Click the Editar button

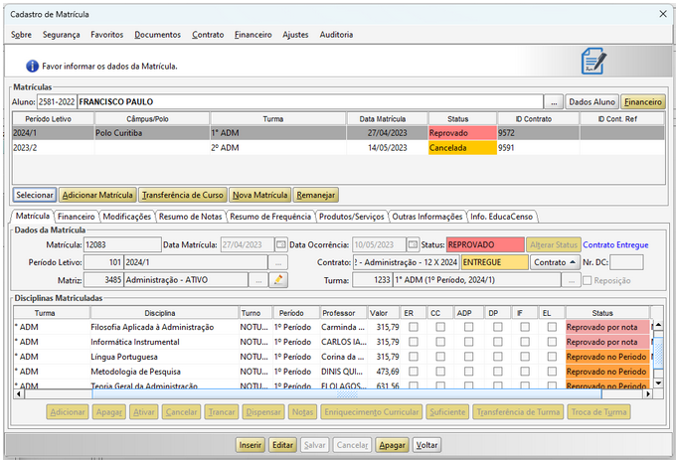point(282,445)
